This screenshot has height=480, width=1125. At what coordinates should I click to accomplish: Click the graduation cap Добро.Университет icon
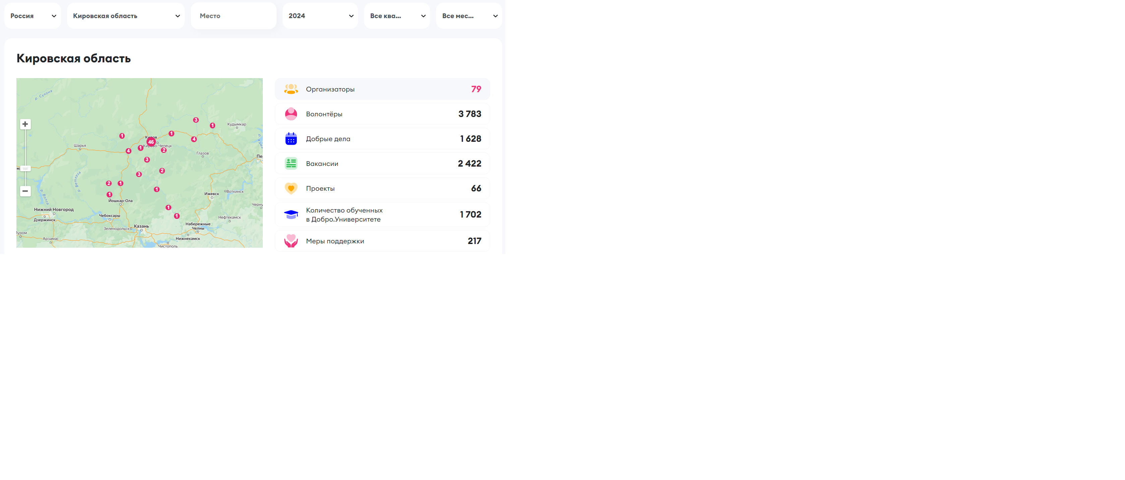click(291, 215)
